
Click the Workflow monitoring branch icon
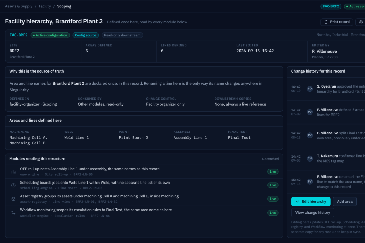coord(14,212)
